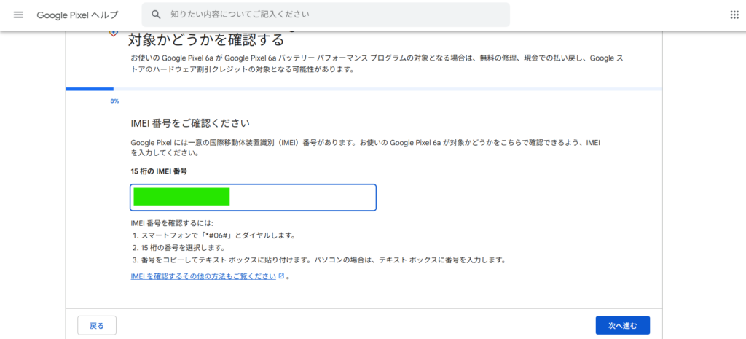Click the 8% progress label
This screenshot has height=339, width=746.
(114, 101)
